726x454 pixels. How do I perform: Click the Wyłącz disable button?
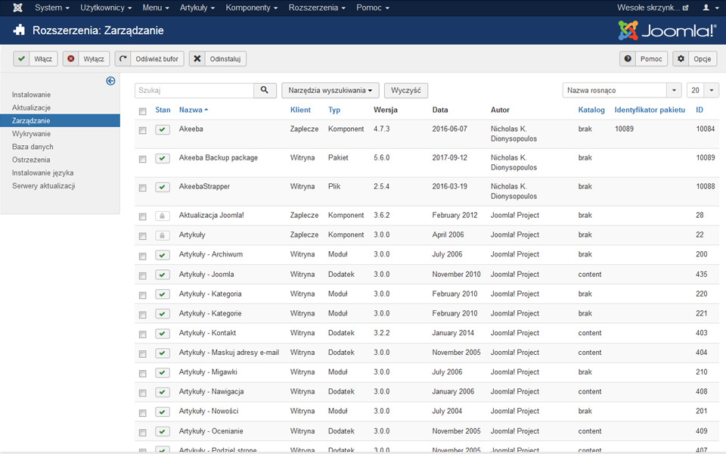click(x=85, y=59)
